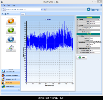Viewport: 103px width, 100px height.
Task: Click the save icon next to drive selector
Action: 45,10
